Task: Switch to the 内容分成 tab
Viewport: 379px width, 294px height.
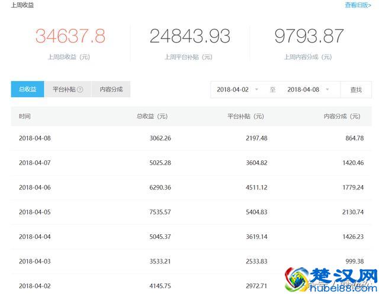Action: [111, 89]
